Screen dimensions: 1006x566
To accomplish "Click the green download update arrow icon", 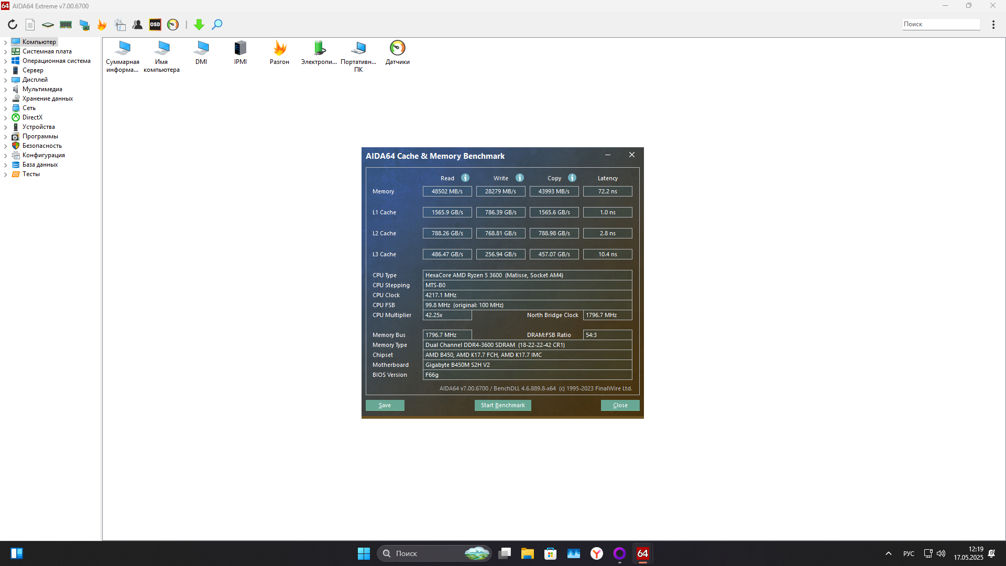I will (199, 25).
